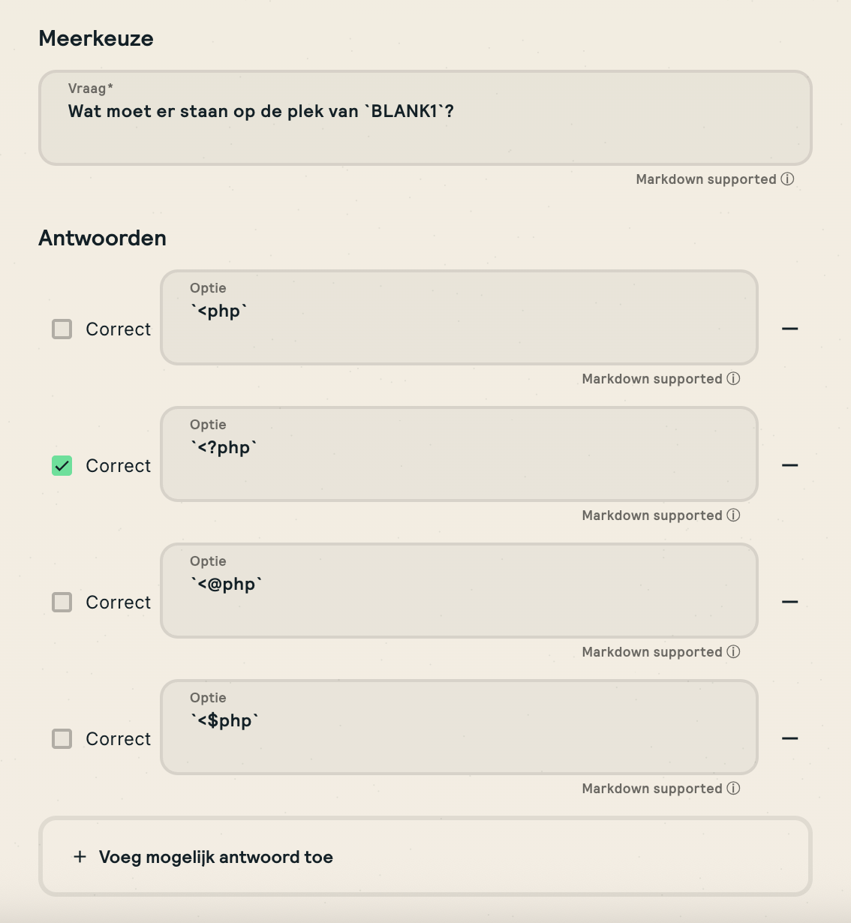Image resolution: width=851 pixels, height=923 pixels.
Task: Edit the Vraag question text field
Action: pyautogui.click(x=425, y=119)
